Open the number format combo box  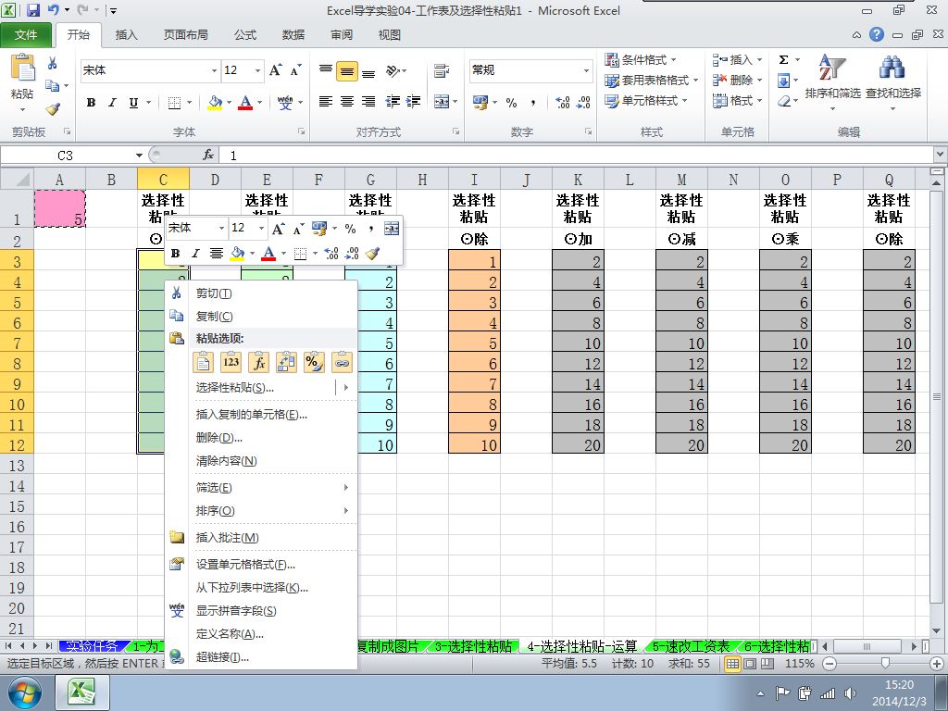[x=530, y=70]
